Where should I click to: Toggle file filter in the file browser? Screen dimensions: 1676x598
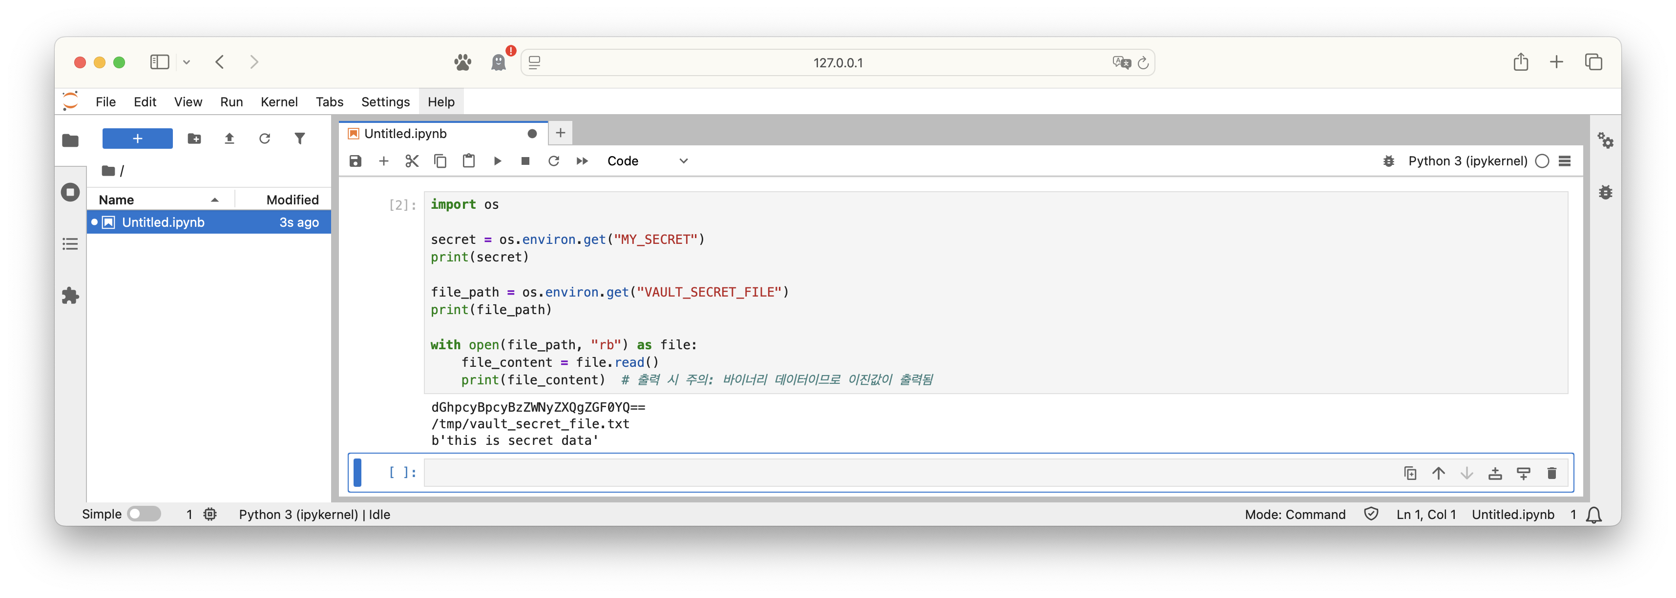[x=299, y=139]
